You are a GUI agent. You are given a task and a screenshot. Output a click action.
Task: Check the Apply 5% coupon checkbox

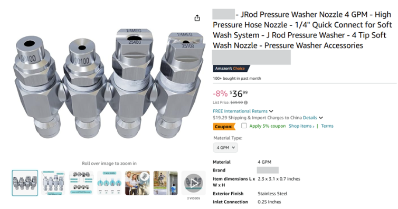pyautogui.click(x=244, y=126)
